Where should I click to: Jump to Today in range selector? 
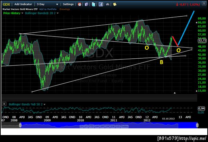[124, 126]
